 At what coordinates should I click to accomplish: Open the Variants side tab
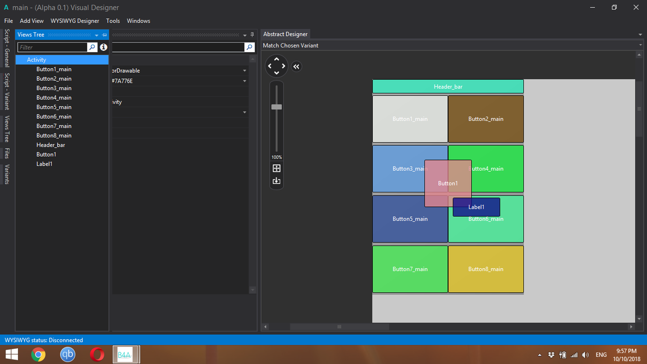[7, 174]
